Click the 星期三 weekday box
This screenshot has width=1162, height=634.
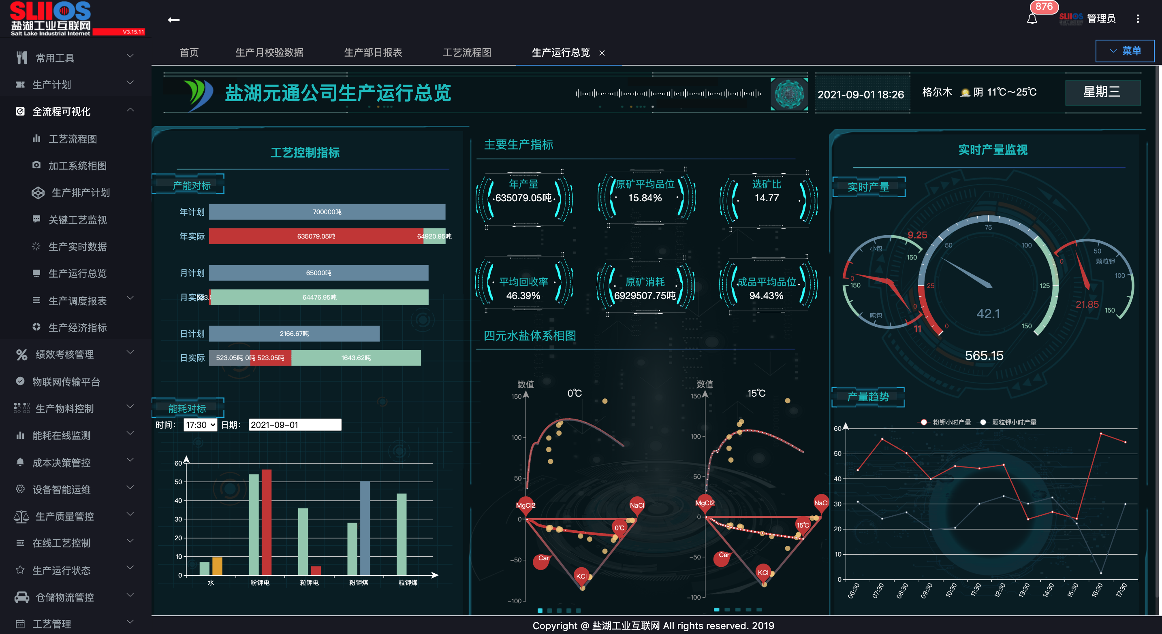click(x=1102, y=92)
